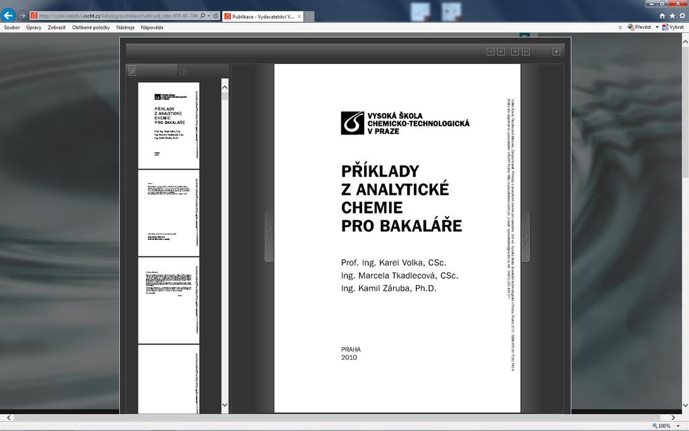Click the Převést toolbar button
The image size is (689, 431).
click(x=639, y=27)
